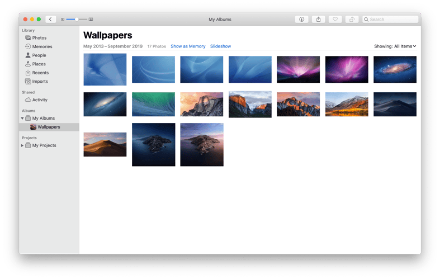Click the Recents icon in sidebar
The width and height of the screenshot is (440, 279).
(x=28, y=73)
